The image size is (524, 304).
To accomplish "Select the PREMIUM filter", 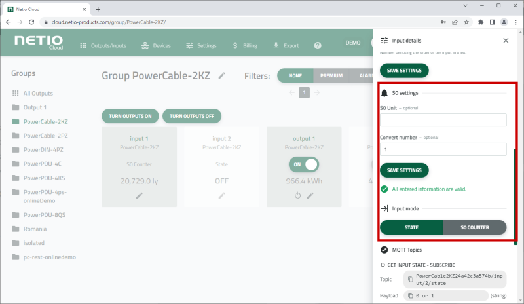I will [x=331, y=76].
